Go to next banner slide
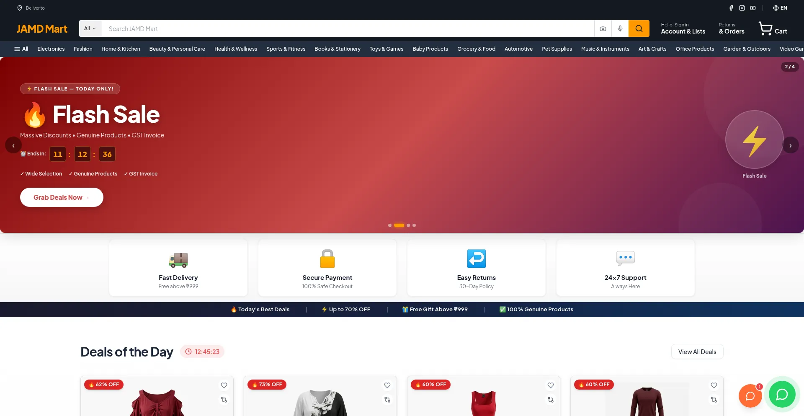The height and width of the screenshot is (416, 804). point(791,145)
